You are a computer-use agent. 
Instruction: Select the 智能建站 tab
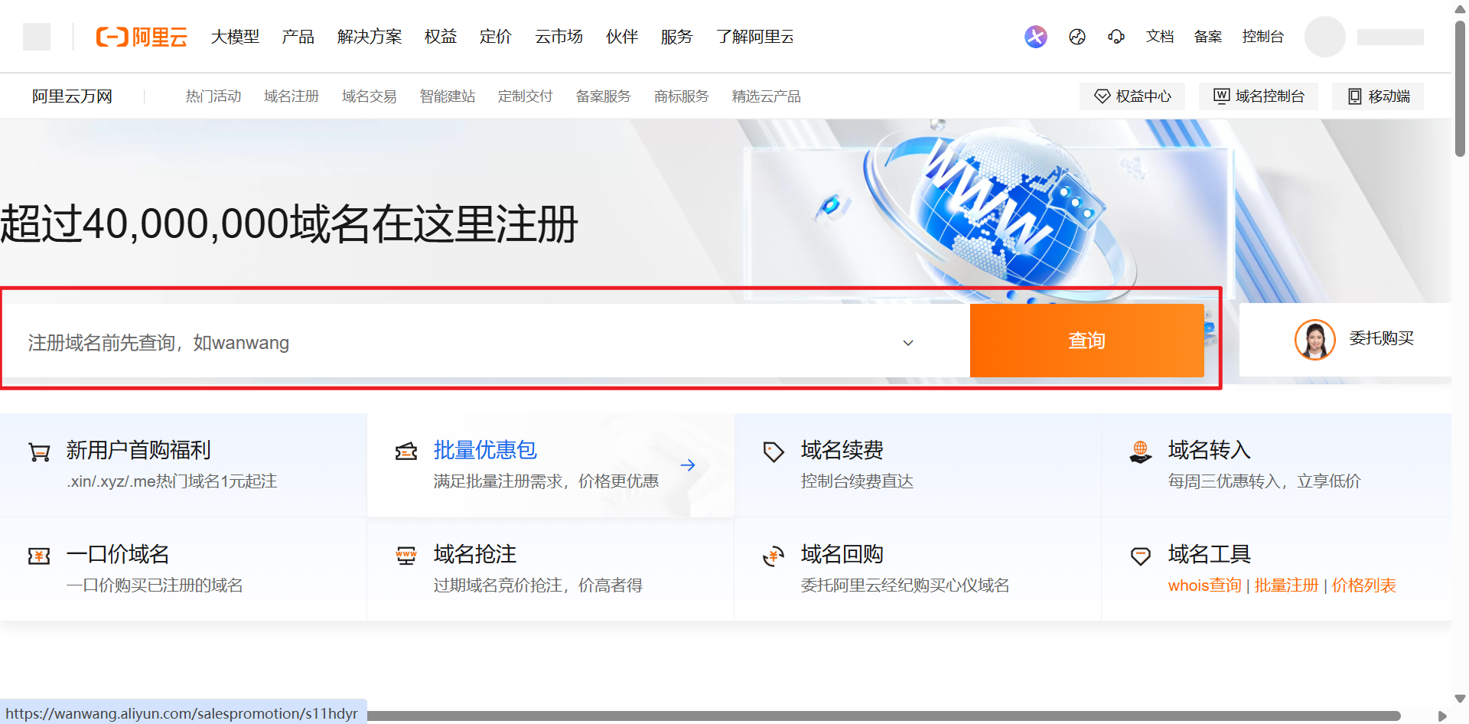tap(448, 96)
